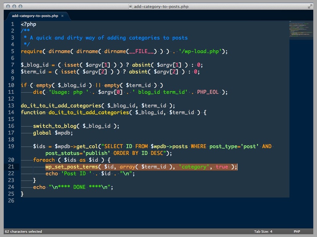Click line number 26 in the gutter

(11, 200)
